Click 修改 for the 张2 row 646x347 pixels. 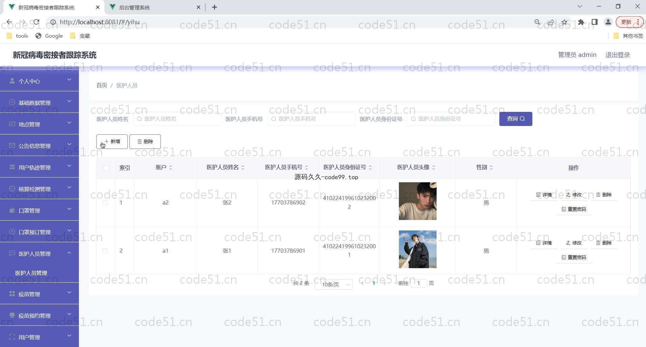[x=574, y=195]
